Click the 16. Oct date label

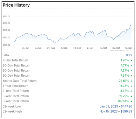point(103,48)
